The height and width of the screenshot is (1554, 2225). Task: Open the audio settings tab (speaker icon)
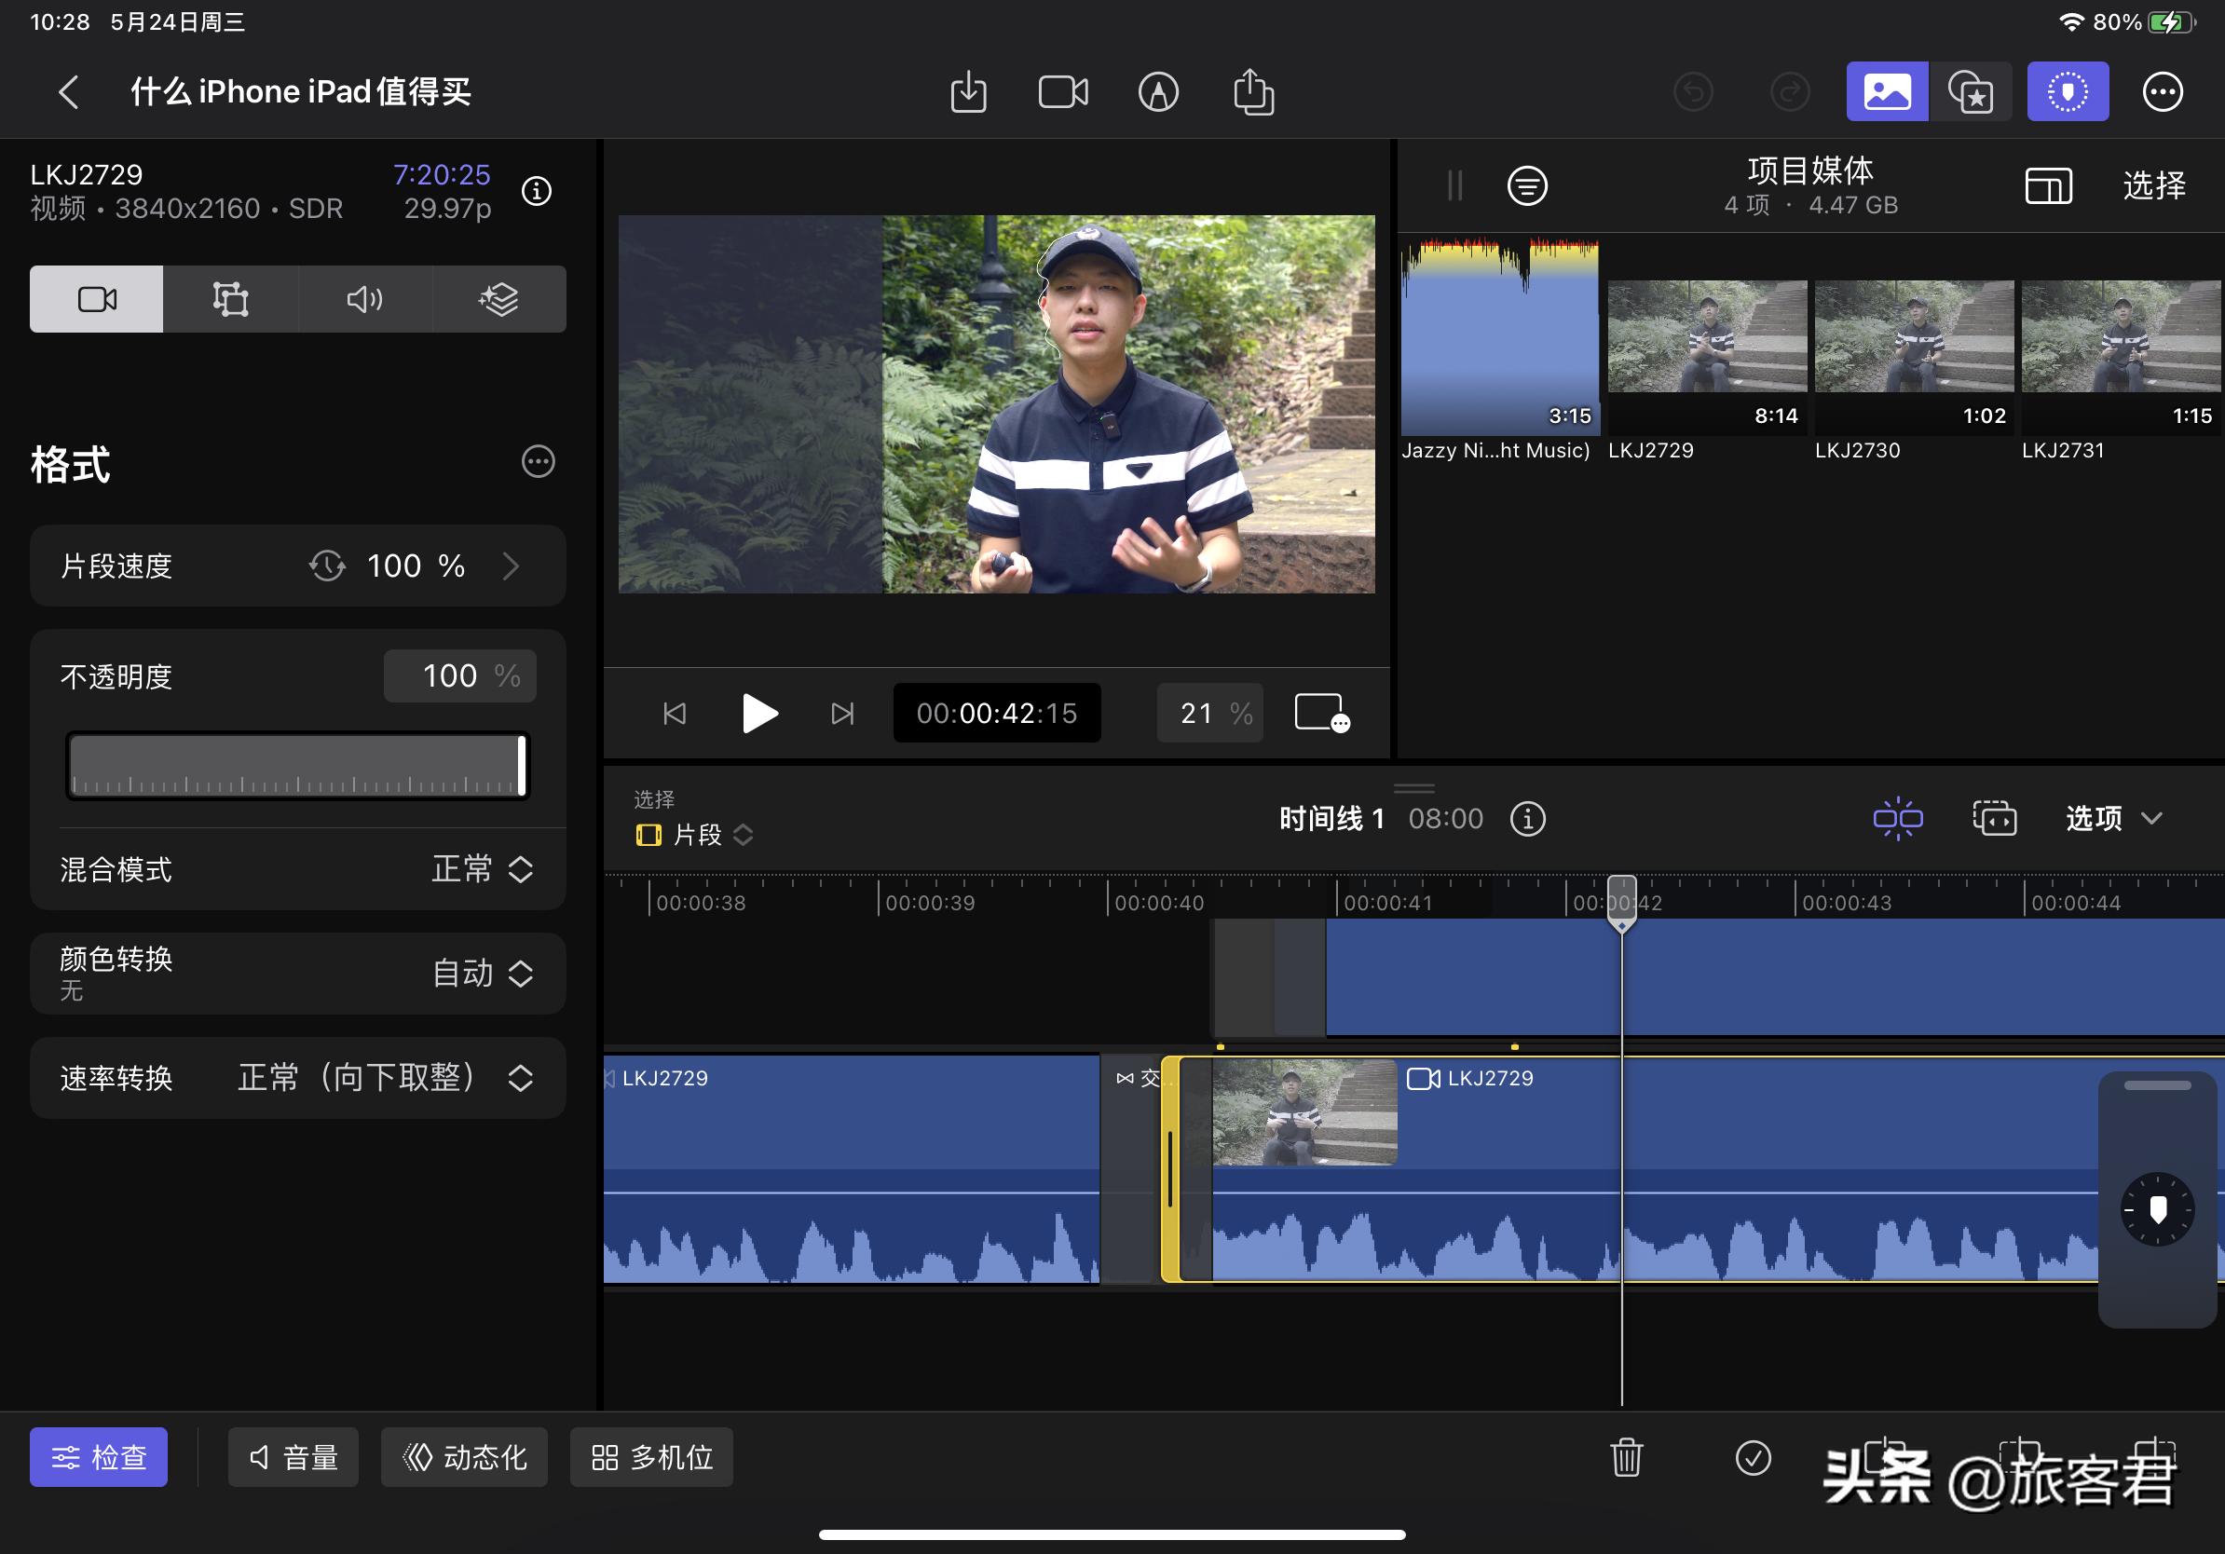tap(363, 298)
